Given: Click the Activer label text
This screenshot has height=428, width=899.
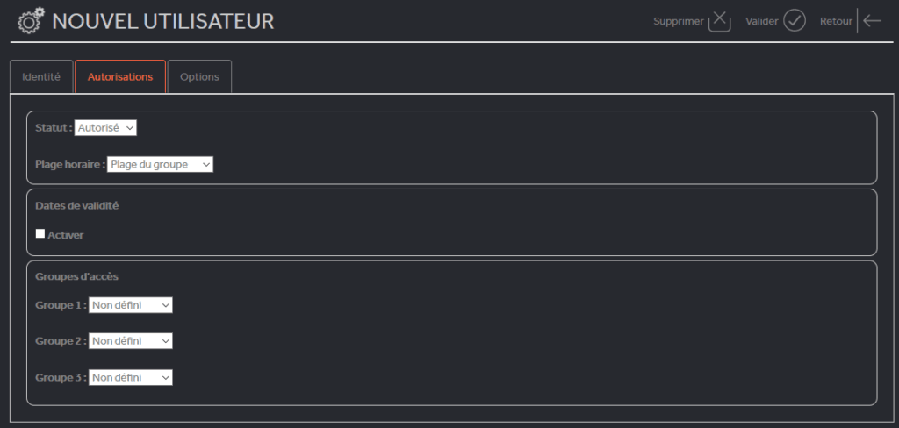Looking at the screenshot, I should coord(65,235).
